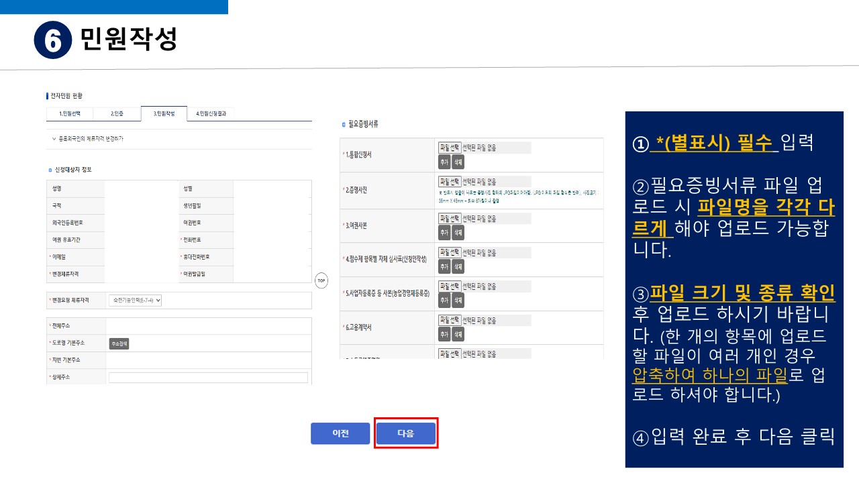Viewport: 859px width, 483px height.
Task: Click 추가 button for 1.통합신청서
Action: tap(444, 162)
